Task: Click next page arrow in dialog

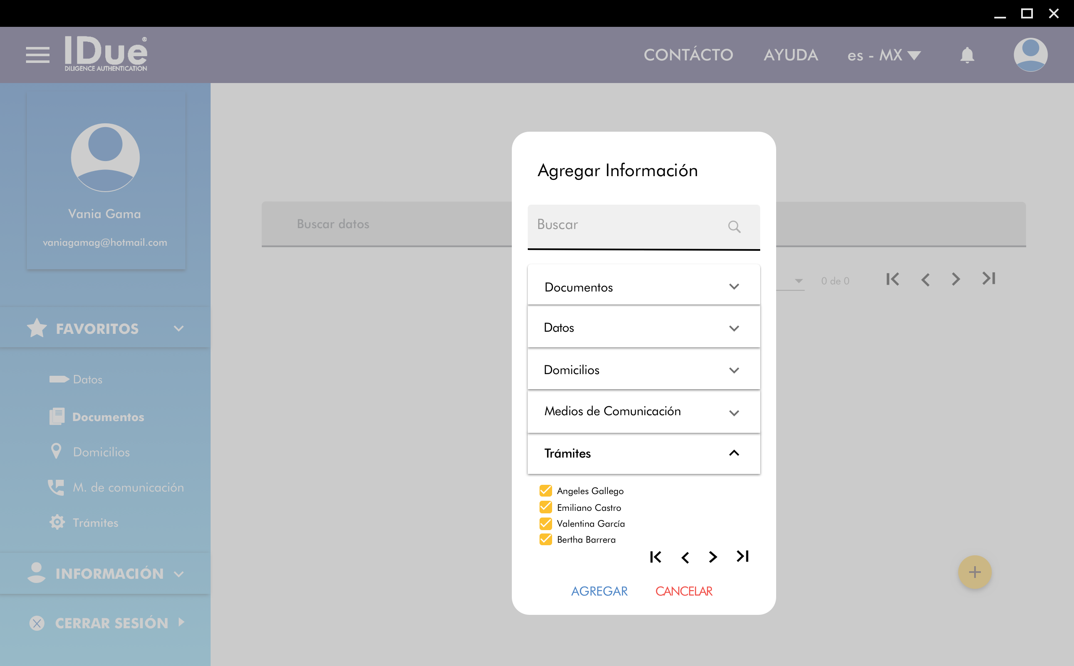Action: (713, 557)
